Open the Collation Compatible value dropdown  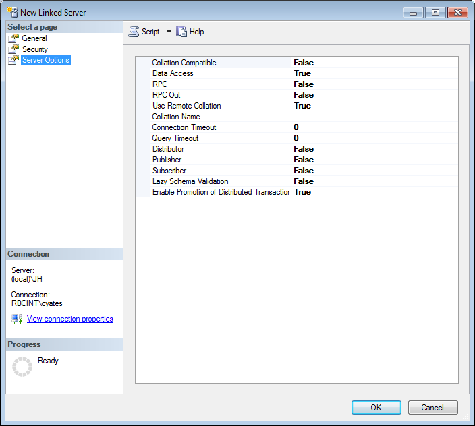pyautogui.click(x=304, y=63)
